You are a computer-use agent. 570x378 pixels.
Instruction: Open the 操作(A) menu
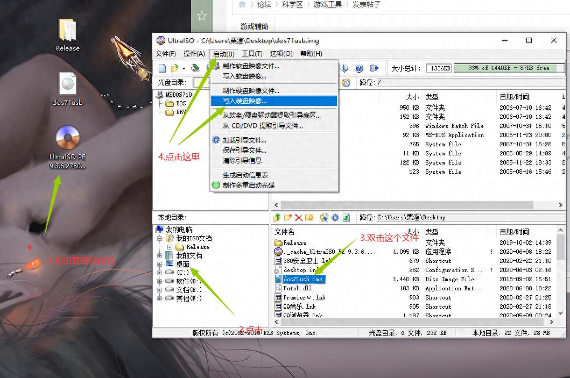coord(194,54)
